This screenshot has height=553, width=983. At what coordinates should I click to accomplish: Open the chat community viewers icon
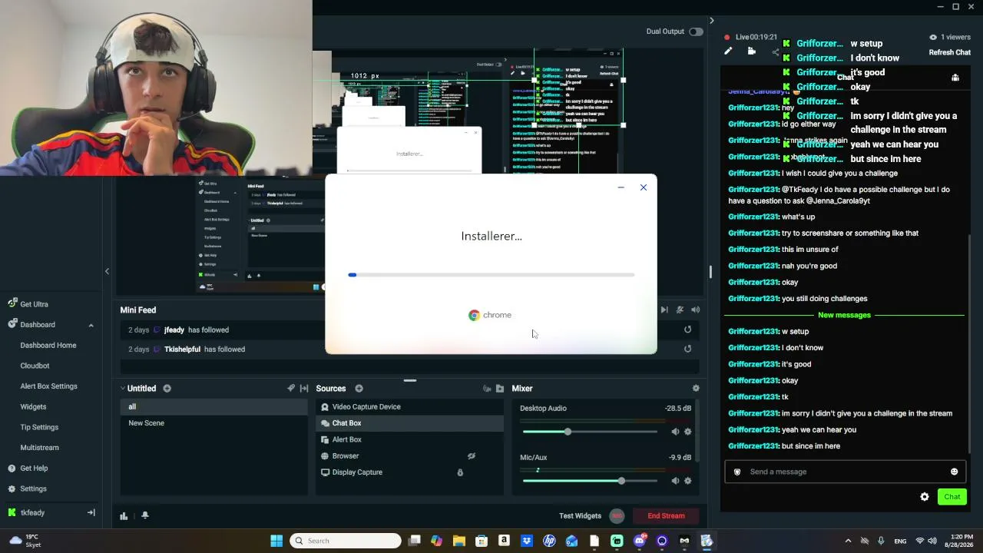[x=955, y=78]
